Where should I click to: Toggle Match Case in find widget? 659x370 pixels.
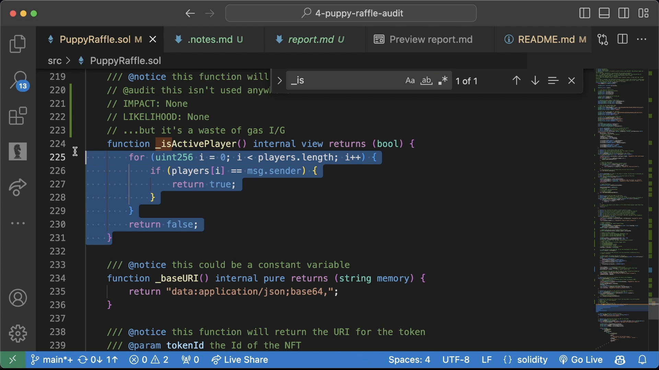click(x=410, y=81)
